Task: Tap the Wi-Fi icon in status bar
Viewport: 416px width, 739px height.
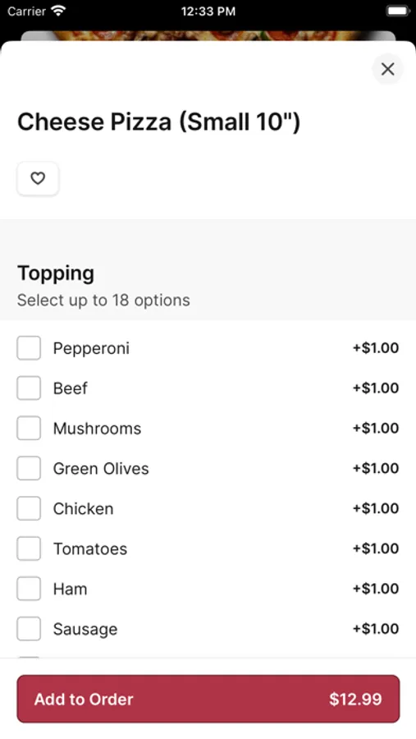Action: click(x=58, y=11)
